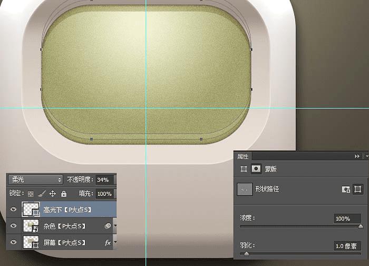Image resolution: width=369 pixels, height=266 pixels.
Task: Select the 杂色 layer thumbnail
Action: 31,225
